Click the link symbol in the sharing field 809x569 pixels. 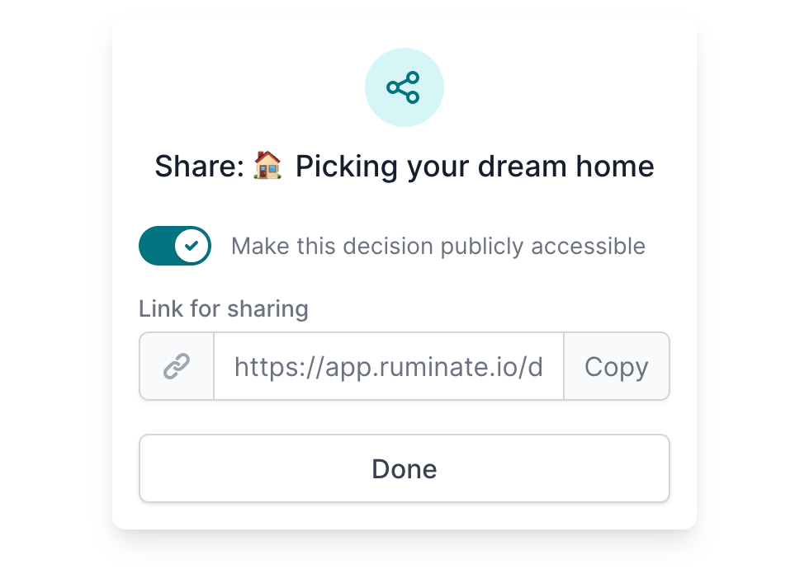point(176,365)
